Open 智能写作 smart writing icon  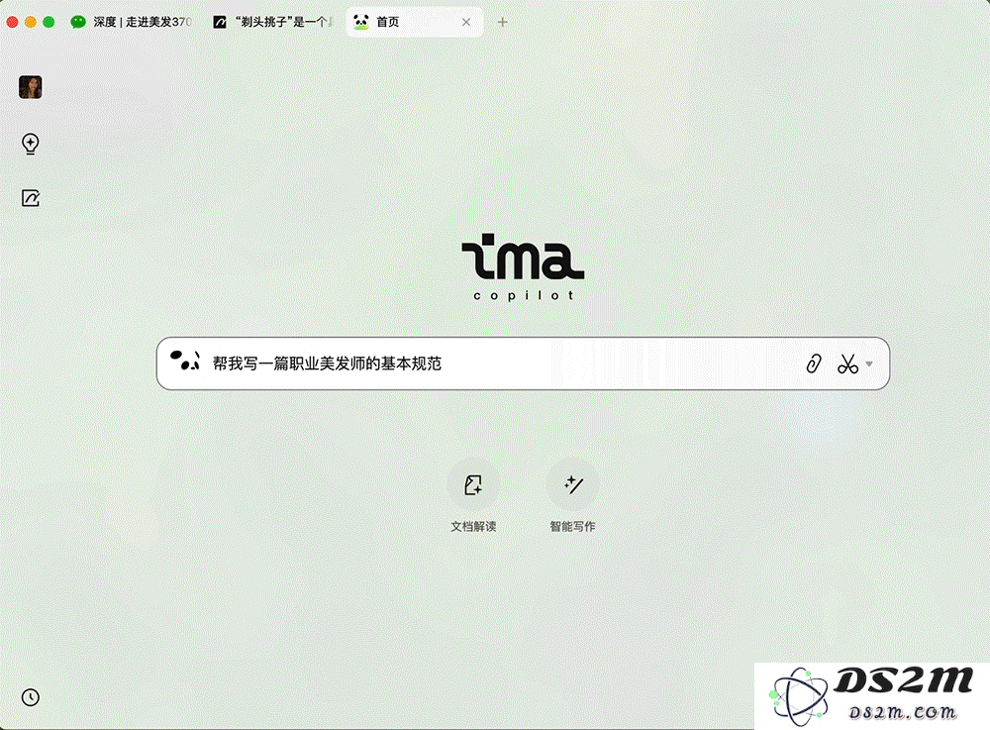coord(572,484)
